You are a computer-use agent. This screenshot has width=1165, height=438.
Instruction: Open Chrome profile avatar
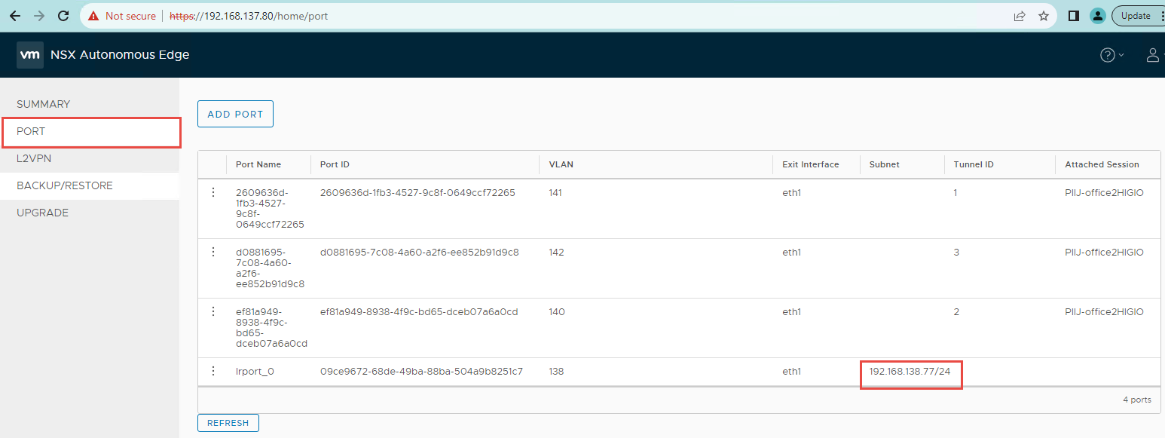[x=1098, y=16]
